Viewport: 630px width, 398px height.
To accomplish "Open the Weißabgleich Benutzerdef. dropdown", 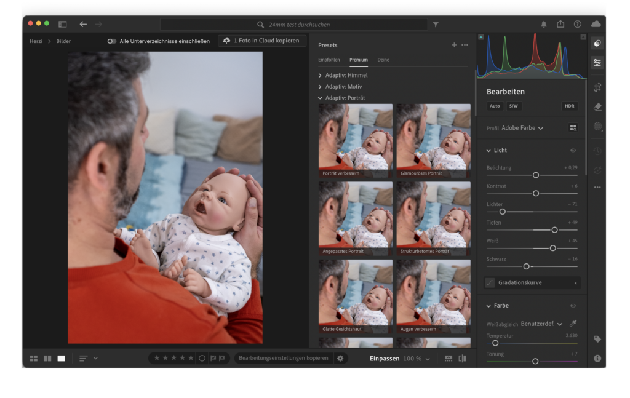I will [x=541, y=323].
